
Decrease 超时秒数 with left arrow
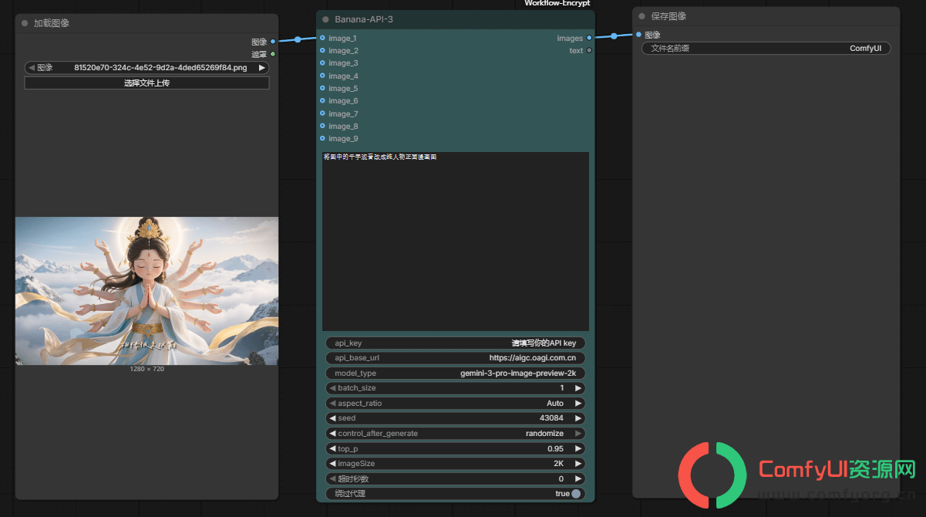pyautogui.click(x=332, y=478)
